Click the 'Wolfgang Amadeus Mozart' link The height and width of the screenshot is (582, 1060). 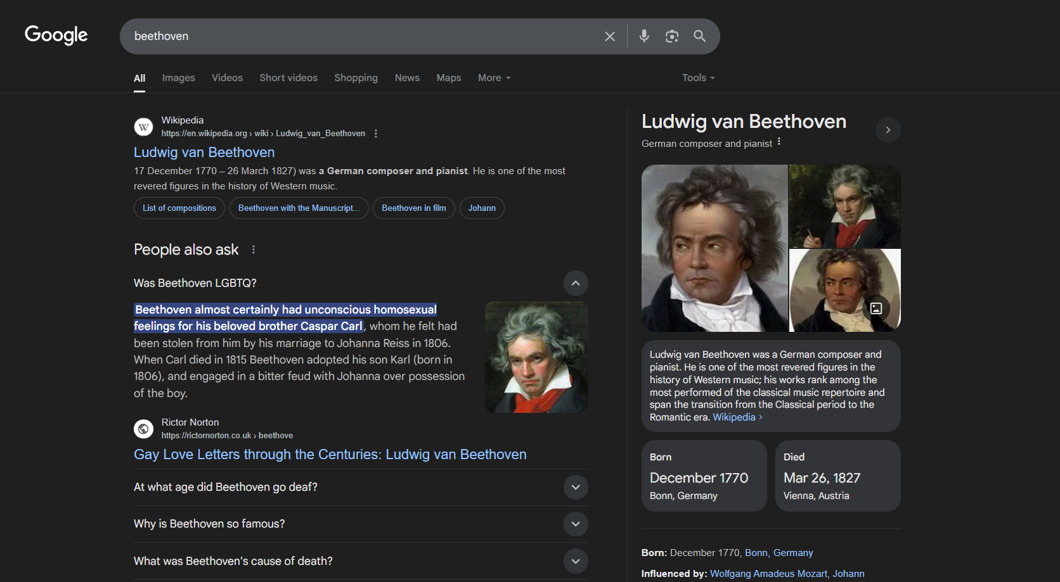(x=768, y=574)
